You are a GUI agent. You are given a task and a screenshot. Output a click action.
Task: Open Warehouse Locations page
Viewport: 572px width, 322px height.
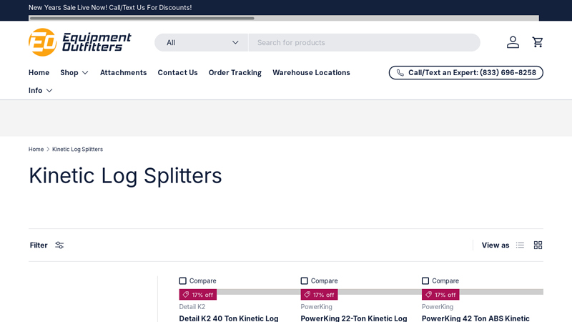click(x=311, y=73)
